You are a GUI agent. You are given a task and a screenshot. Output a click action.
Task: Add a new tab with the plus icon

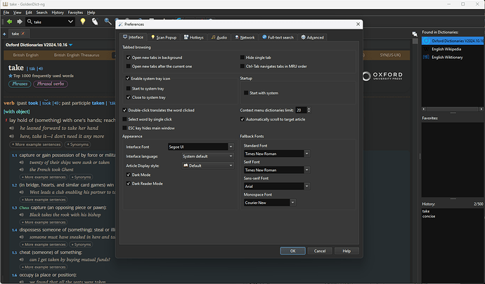pyautogui.click(x=4, y=34)
